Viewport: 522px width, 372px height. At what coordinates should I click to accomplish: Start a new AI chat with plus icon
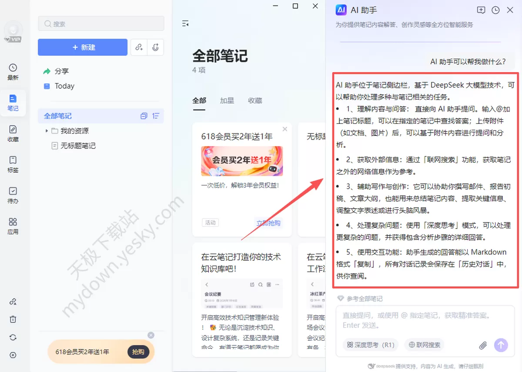481,10
